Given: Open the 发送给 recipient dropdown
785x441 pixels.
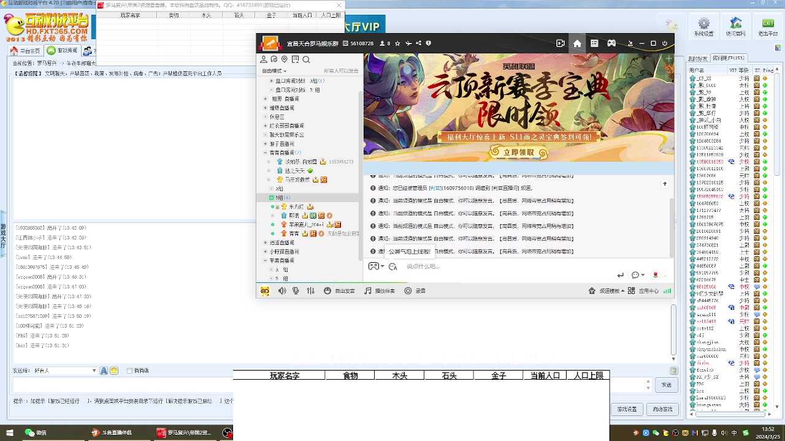Looking at the screenshot, I should click(x=65, y=371).
